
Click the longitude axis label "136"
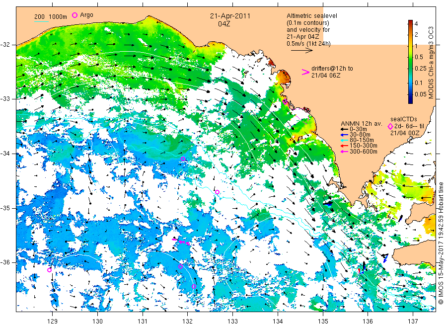[x=368, y=322]
